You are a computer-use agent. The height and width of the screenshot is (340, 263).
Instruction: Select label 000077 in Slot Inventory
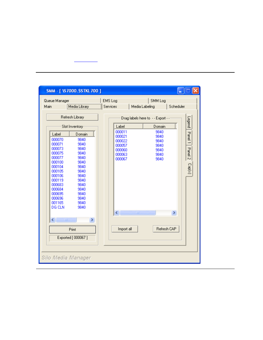point(57,158)
